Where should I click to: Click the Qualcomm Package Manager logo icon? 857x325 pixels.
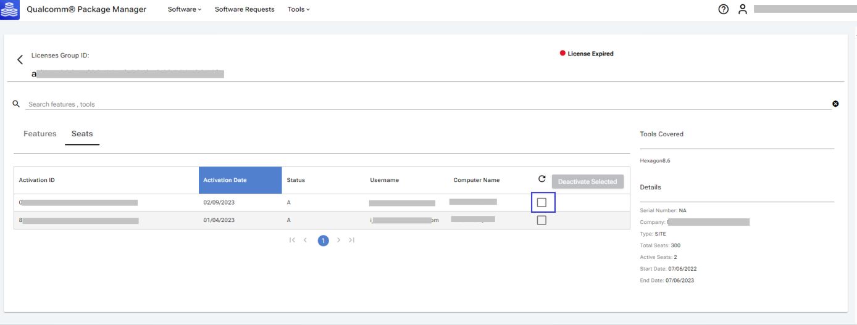10,10
